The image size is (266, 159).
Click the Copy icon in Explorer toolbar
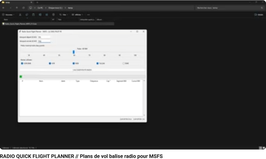[27, 15]
